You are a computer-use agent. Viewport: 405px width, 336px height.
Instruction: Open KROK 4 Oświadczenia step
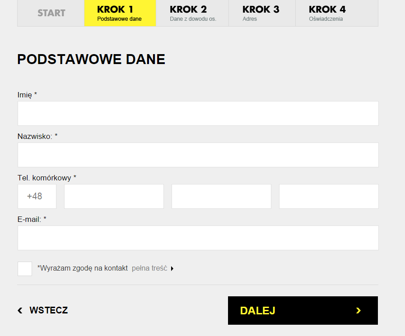337,13
